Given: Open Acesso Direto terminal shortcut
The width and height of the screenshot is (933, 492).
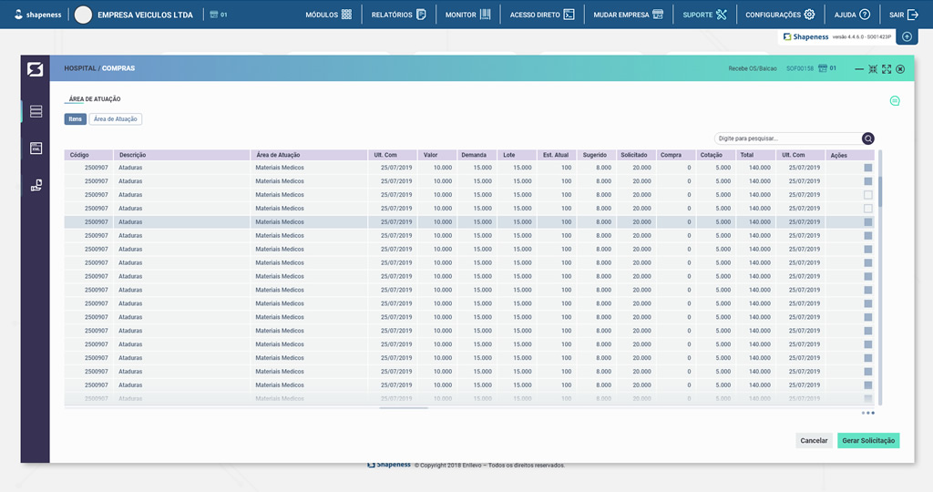Looking at the screenshot, I should [x=542, y=15].
